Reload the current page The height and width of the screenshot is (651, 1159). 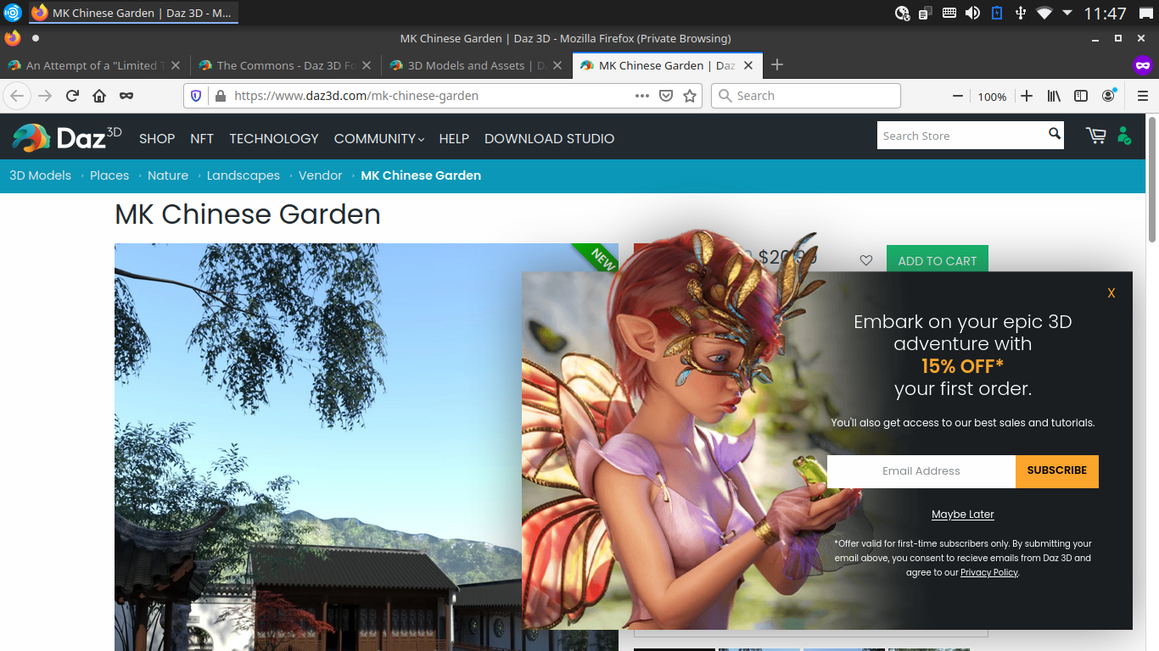(73, 96)
